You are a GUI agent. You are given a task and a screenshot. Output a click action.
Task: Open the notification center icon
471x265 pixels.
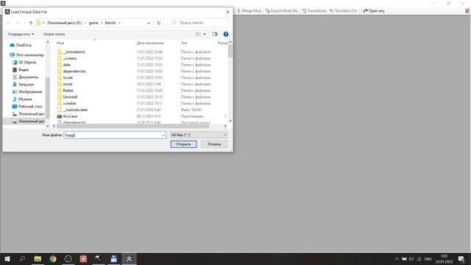tap(461, 259)
